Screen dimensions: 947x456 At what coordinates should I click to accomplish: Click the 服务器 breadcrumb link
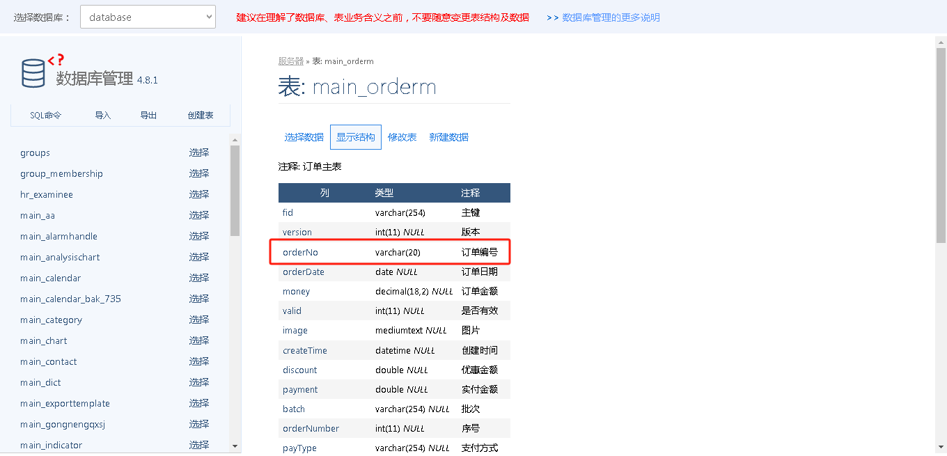click(x=291, y=61)
